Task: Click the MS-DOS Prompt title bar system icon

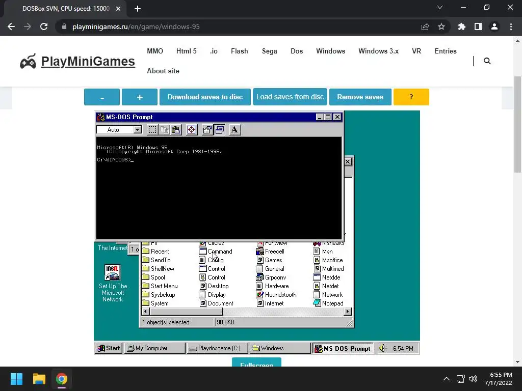Action: (100, 117)
